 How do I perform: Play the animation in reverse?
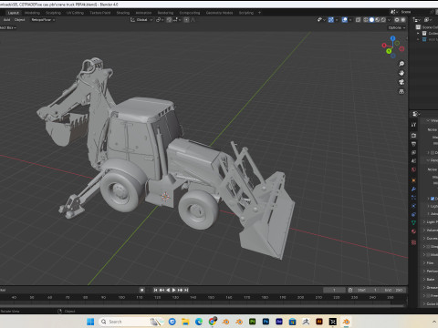(x=168, y=290)
